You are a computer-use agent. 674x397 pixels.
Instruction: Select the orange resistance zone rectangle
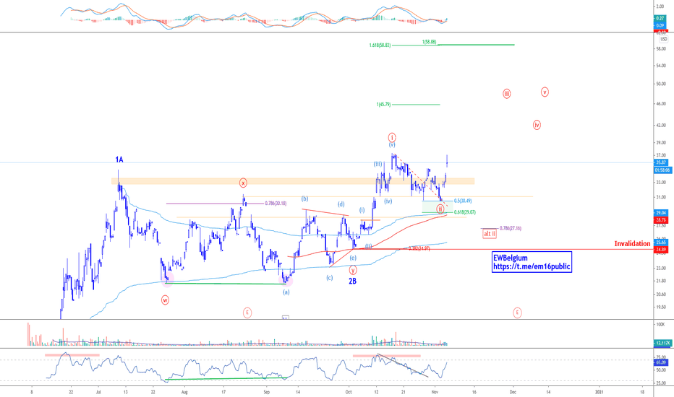(x=293, y=181)
